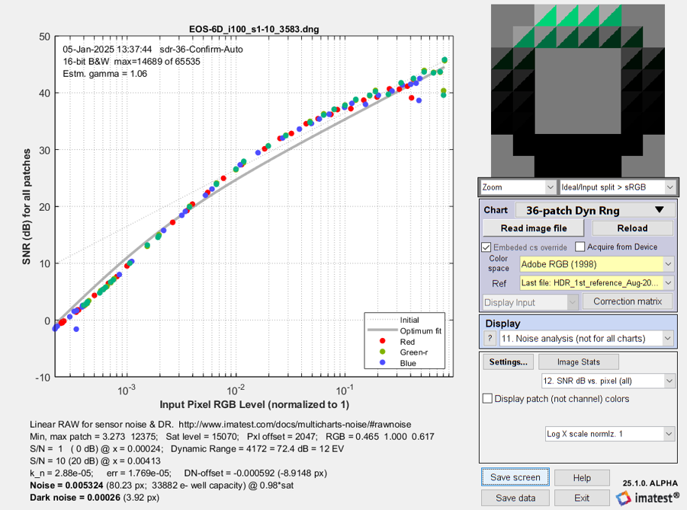Click the imatest logo
Screen dimensions: 687x510
647,498
